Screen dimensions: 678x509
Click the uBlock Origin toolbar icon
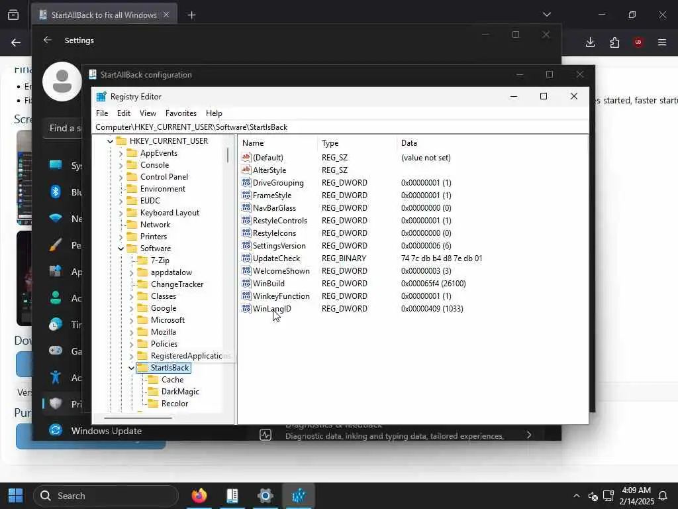point(638,42)
